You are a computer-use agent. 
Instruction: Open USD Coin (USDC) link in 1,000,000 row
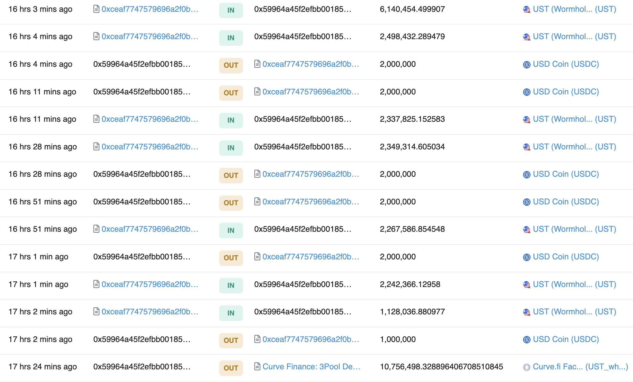566,339
